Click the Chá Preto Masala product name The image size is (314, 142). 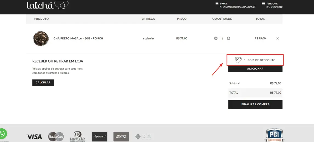click(x=78, y=39)
